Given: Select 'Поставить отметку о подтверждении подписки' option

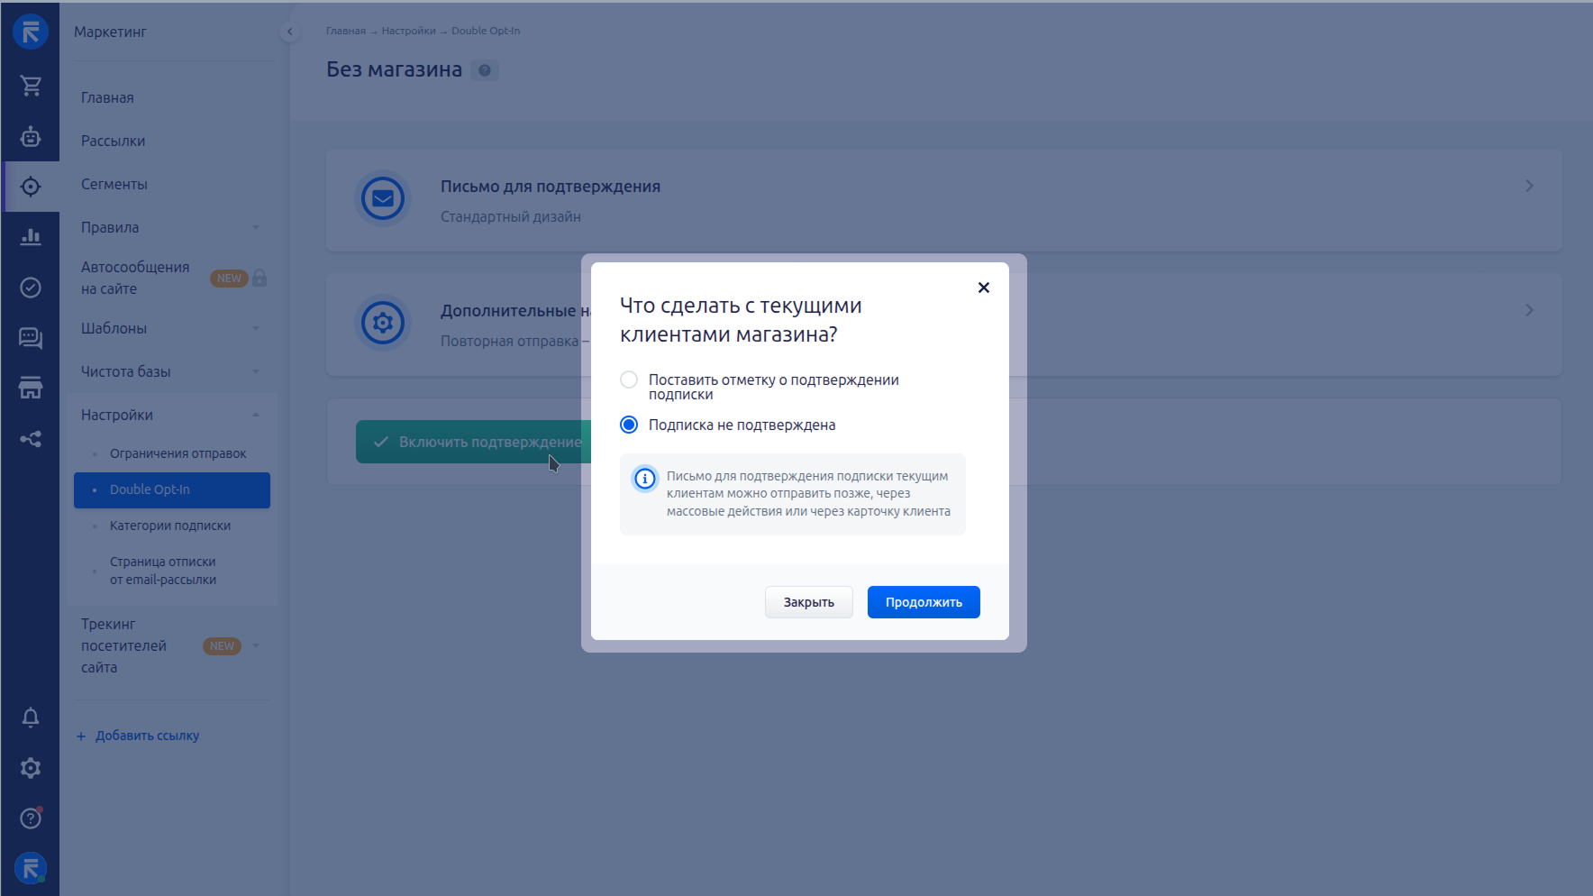Looking at the screenshot, I should 629,380.
